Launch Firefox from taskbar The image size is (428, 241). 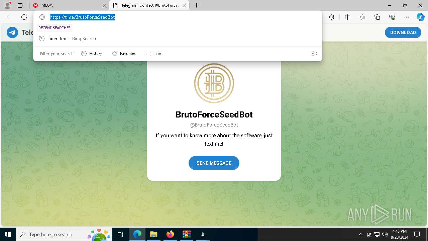(170, 234)
